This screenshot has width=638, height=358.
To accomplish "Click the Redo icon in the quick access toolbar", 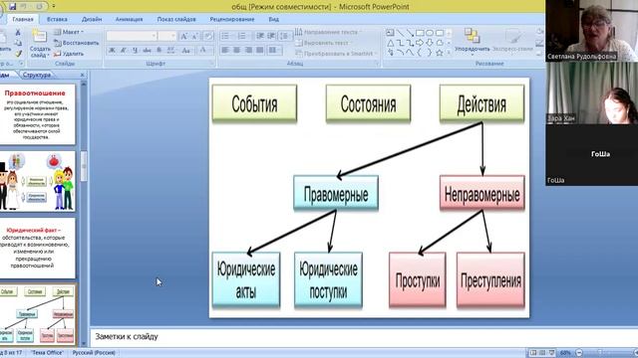I will point(40,6).
